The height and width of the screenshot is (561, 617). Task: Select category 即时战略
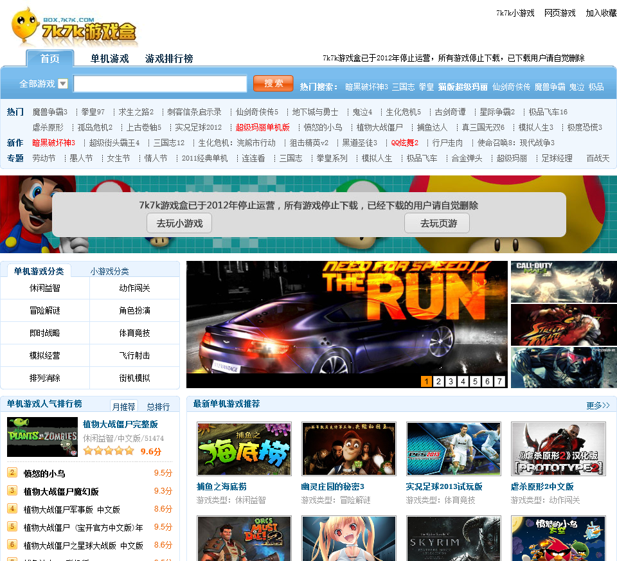[x=45, y=333]
